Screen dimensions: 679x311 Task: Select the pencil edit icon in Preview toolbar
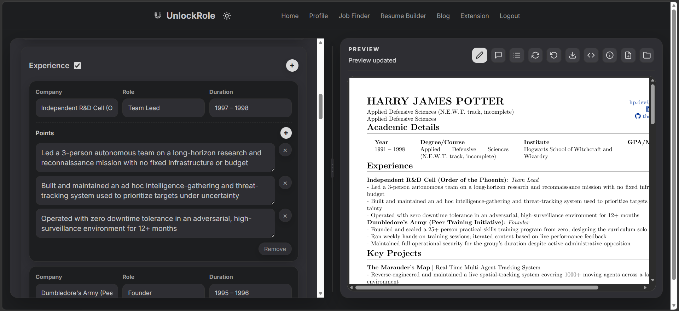[x=480, y=55]
